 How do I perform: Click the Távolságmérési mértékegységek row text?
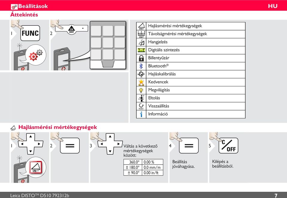click(x=178, y=34)
